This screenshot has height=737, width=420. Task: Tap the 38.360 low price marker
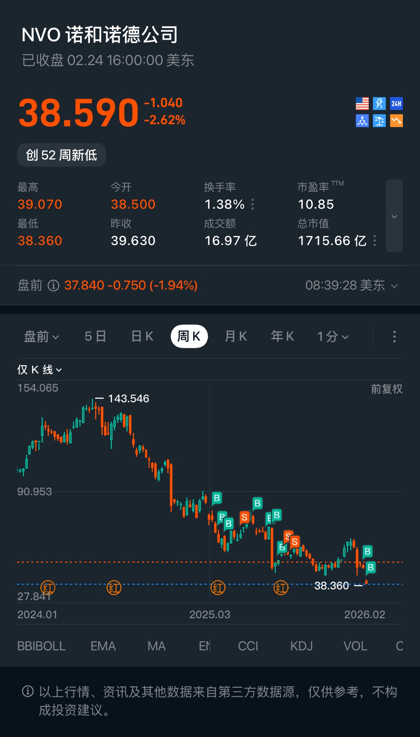332,586
